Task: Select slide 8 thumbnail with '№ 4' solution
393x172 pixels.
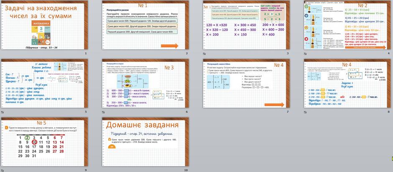Action: tap(347, 84)
